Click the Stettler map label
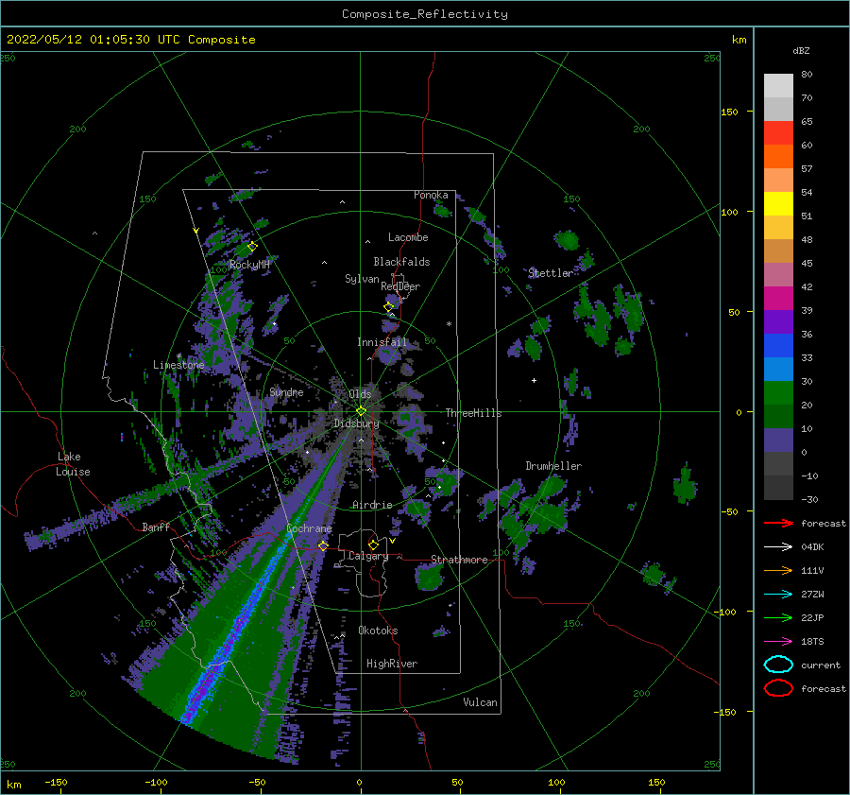 551,273
